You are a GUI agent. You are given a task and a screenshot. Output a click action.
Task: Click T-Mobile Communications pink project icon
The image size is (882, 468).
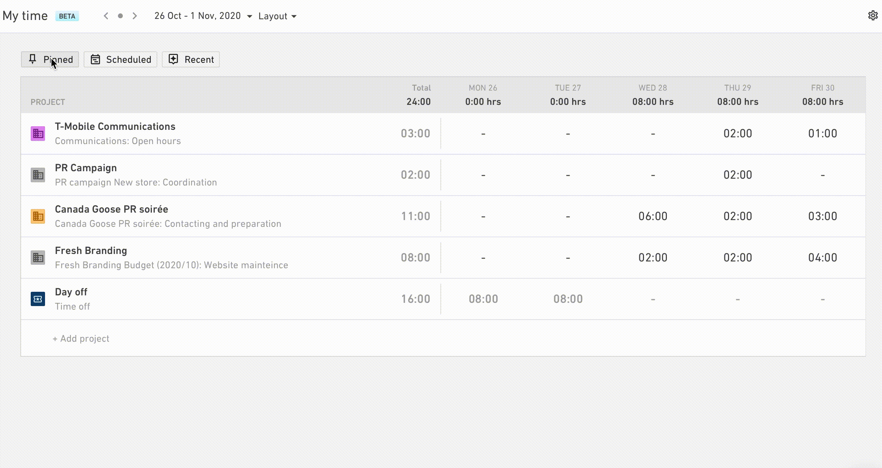coord(38,134)
